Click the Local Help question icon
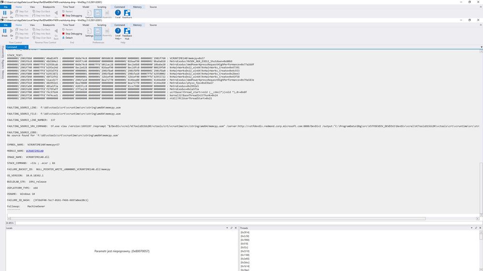Image resolution: width=483 pixels, height=271 pixels. (117, 31)
